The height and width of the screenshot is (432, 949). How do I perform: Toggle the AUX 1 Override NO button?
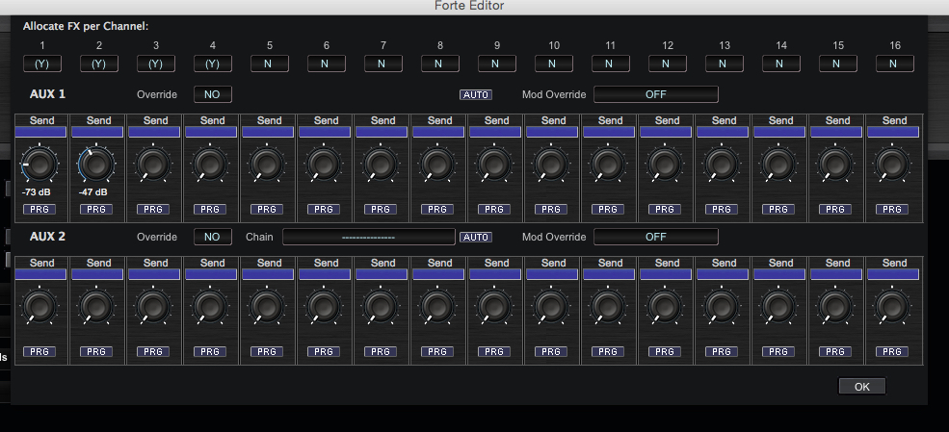[212, 94]
